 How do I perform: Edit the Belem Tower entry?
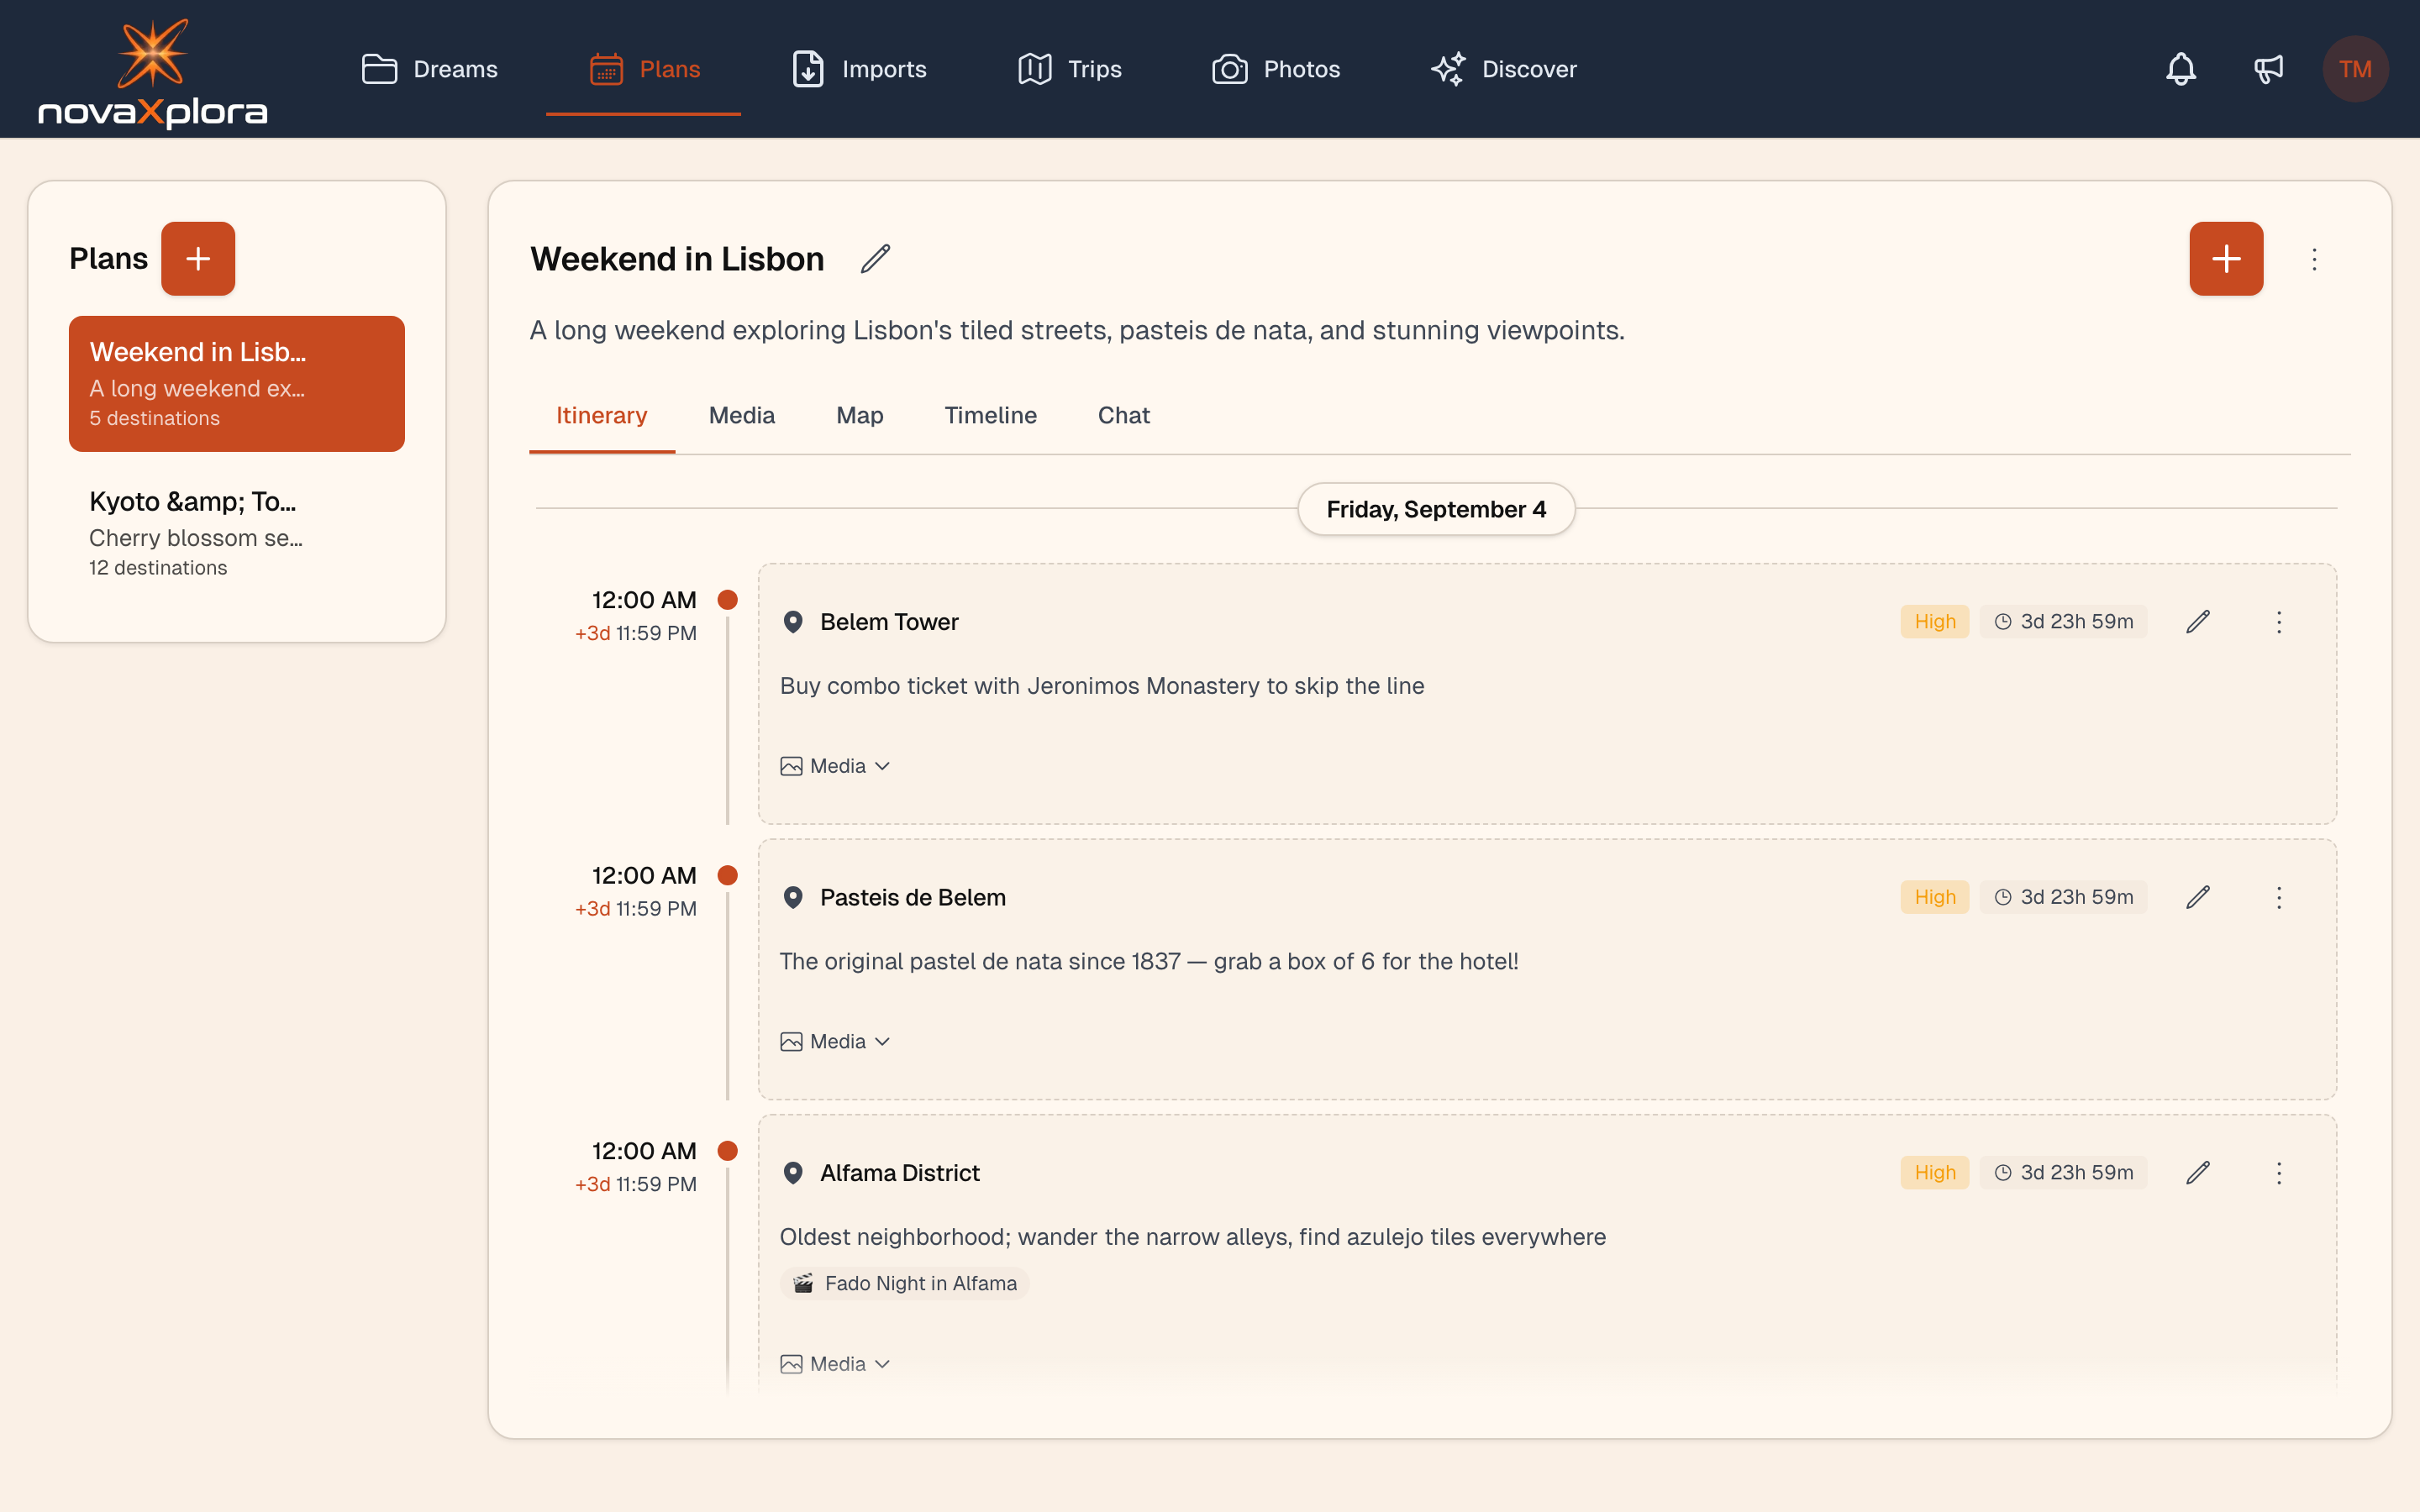[x=2198, y=621]
